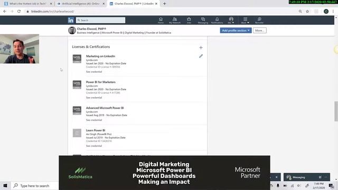Image resolution: width=338 pixels, height=190 pixels.
Task: Click Charles Elwood profile photo in sticky header
Action: pos(72,31)
